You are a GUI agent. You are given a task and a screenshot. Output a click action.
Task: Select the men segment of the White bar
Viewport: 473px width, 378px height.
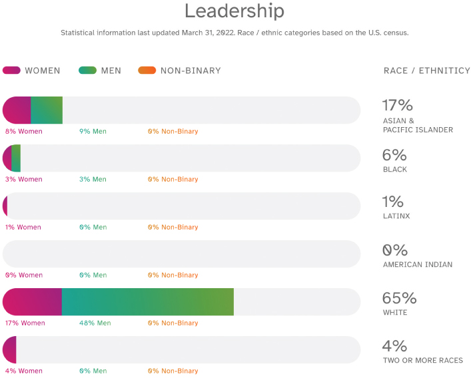[148, 301]
